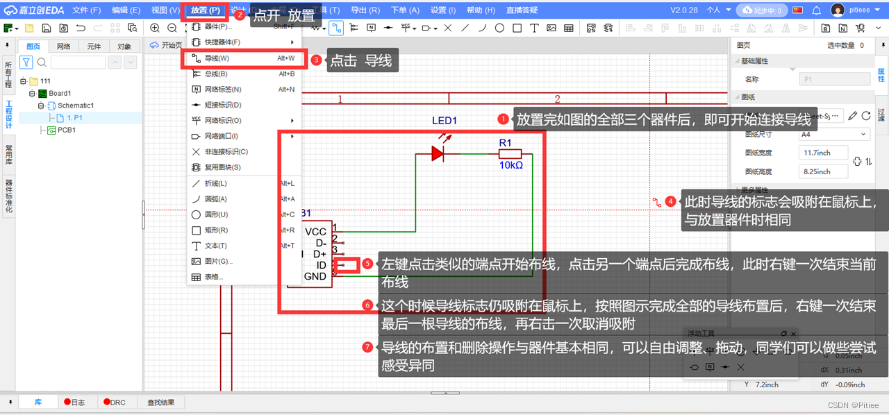Select the short-circuit flag tool icon

pos(388,28)
